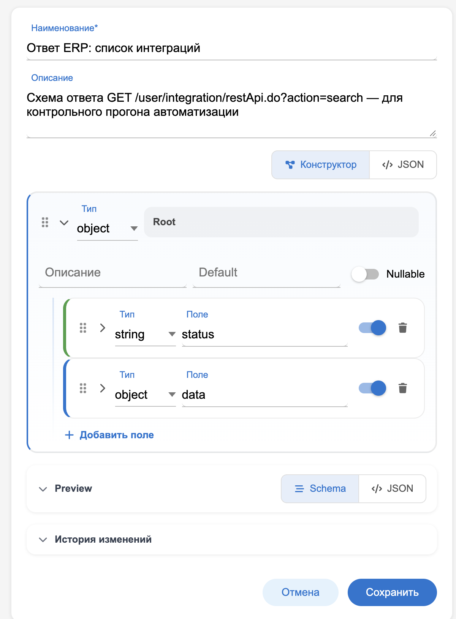
Task: Collapse the Root object node
Action: (64, 223)
